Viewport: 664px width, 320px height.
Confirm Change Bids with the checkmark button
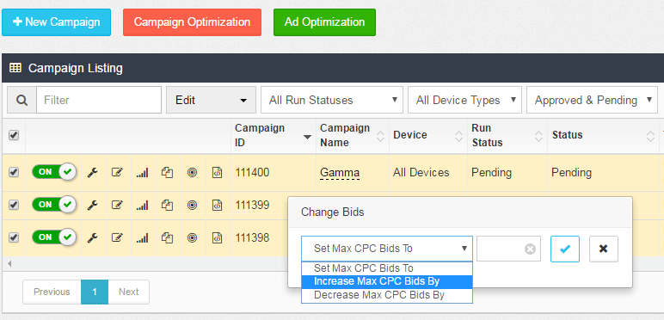tap(565, 249)
